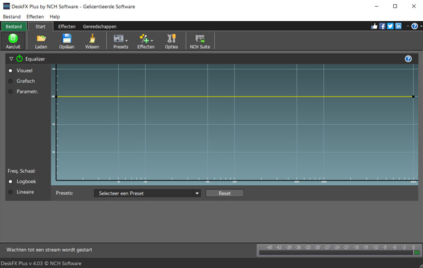Click the left endpoint of the equalizer curve
Screen dimensions: 423x268
point(56,96)
